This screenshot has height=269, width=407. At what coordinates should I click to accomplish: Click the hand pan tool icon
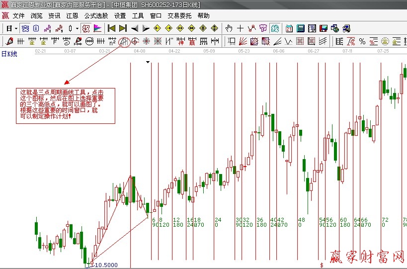click(229, 28)
